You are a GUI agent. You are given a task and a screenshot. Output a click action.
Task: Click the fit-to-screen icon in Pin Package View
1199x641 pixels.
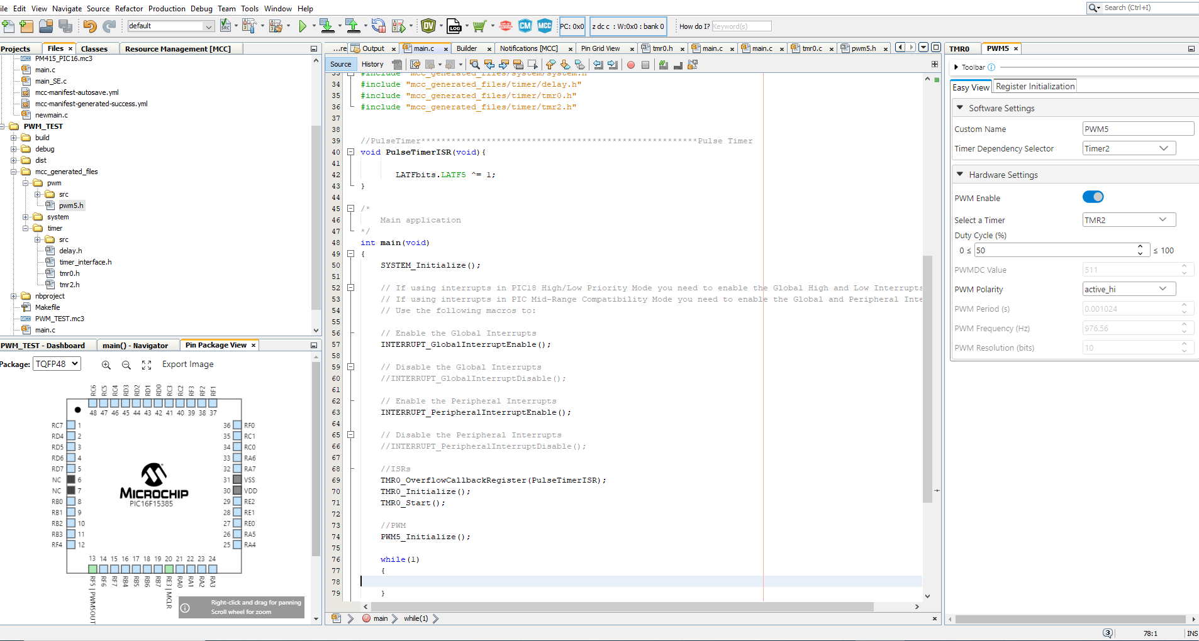147,364
